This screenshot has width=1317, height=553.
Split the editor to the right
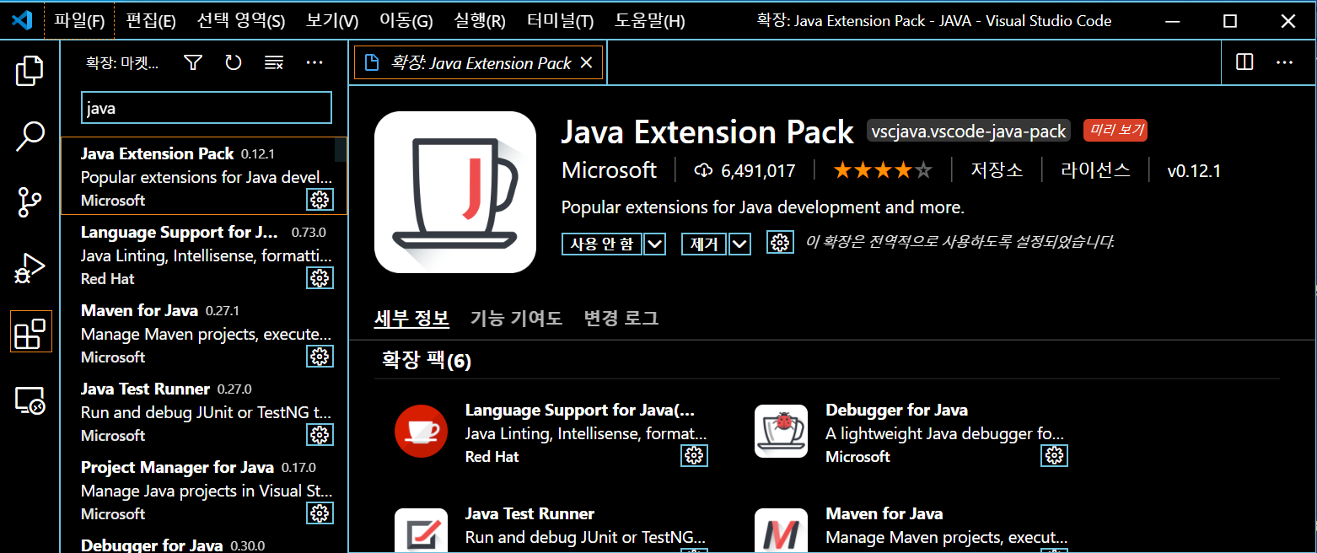tap(1244, 62)
